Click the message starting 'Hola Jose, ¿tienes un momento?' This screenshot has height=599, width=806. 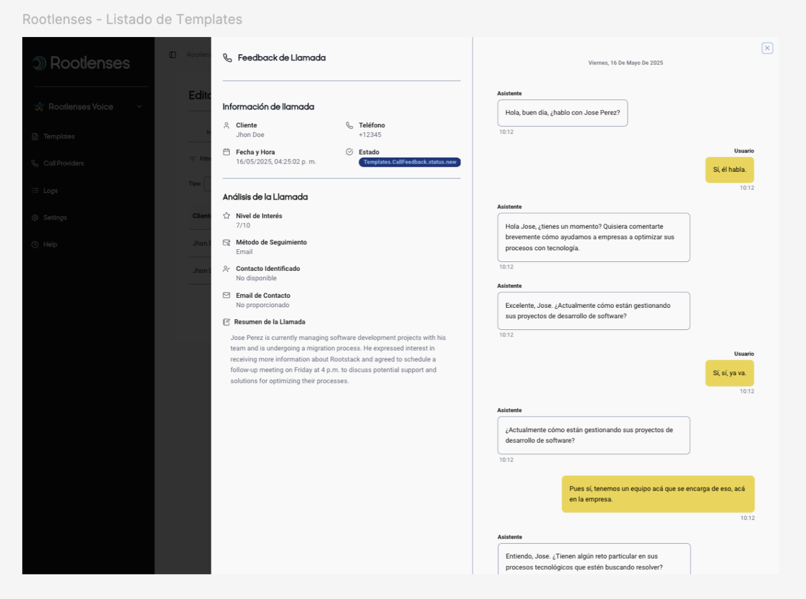point(594,237)
